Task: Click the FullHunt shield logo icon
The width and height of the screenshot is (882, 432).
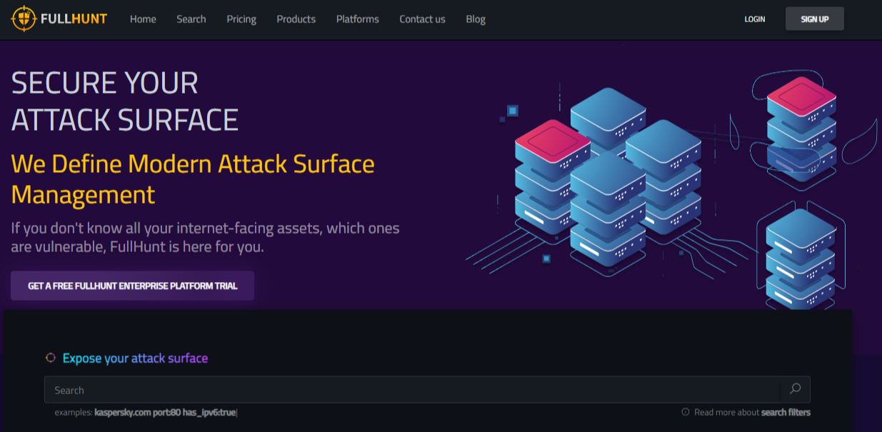Action: point(24,19)
